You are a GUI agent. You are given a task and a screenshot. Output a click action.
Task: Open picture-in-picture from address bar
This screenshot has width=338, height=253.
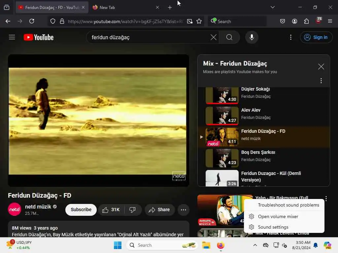point(190,21)
